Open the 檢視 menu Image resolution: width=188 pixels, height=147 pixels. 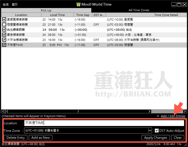6,5
